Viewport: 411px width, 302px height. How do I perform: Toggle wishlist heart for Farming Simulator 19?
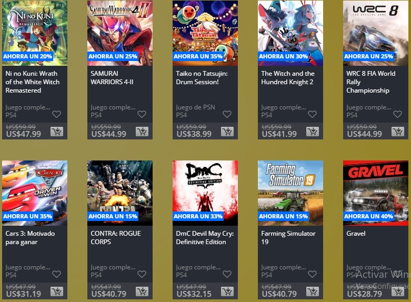(312, 274)
